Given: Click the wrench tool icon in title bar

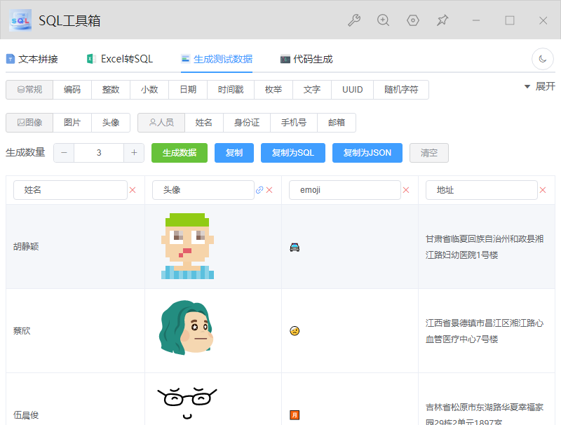Looking at the screenshot, I should (354, 20).
